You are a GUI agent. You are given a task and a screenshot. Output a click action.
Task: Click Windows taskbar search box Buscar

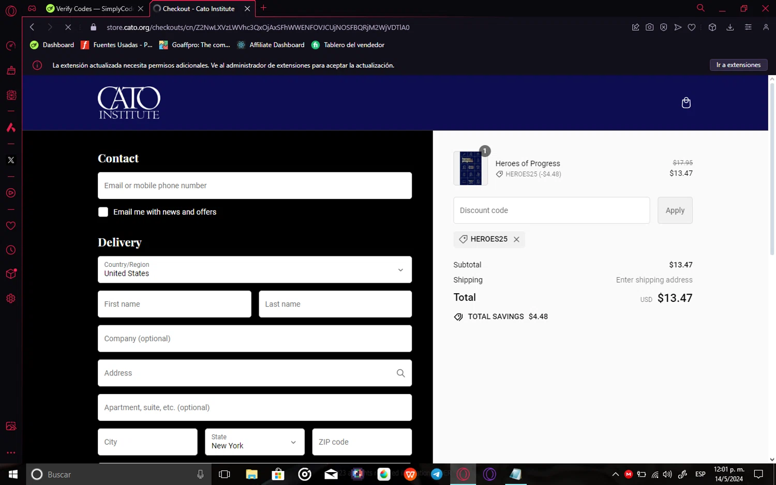119,474
